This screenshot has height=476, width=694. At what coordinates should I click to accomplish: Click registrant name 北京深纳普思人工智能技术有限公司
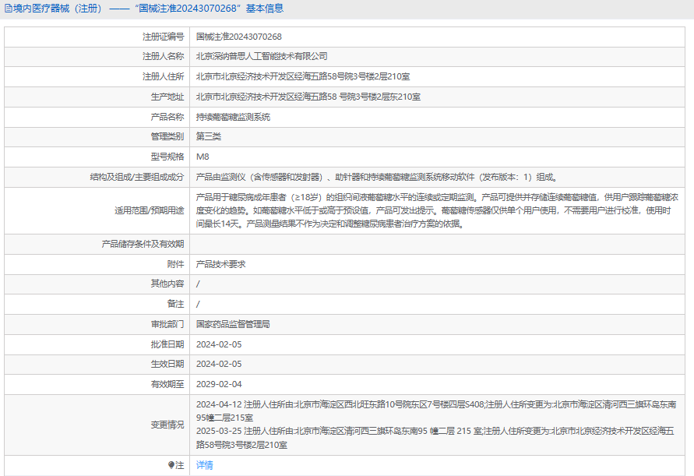click(262, 56)
